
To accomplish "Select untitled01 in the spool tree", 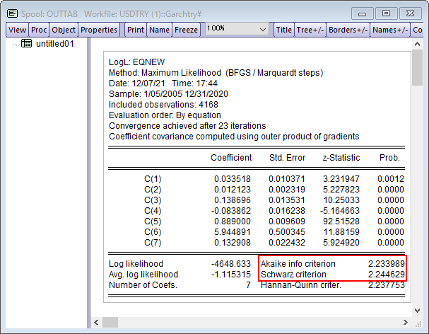I will (x=54, y=44).
